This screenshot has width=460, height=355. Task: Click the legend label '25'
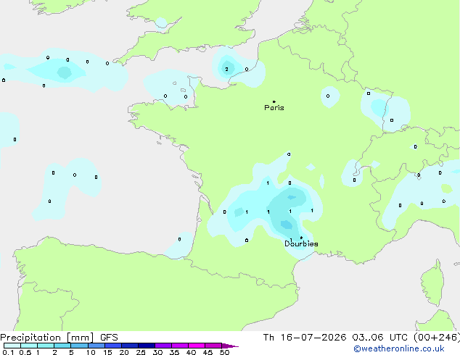click(x=141, y=352)
